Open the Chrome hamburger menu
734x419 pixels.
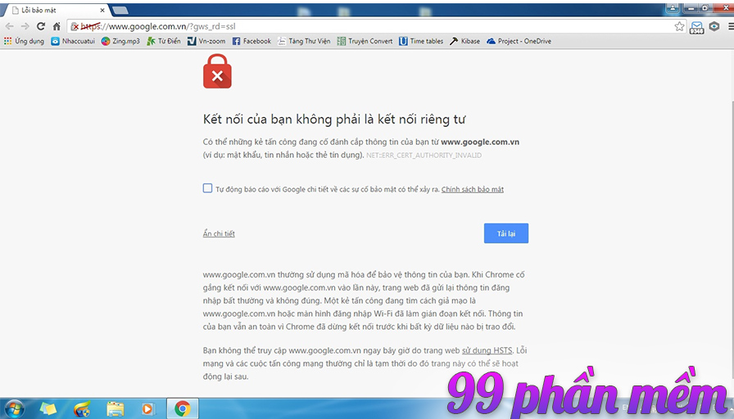[x=728, y=26]
